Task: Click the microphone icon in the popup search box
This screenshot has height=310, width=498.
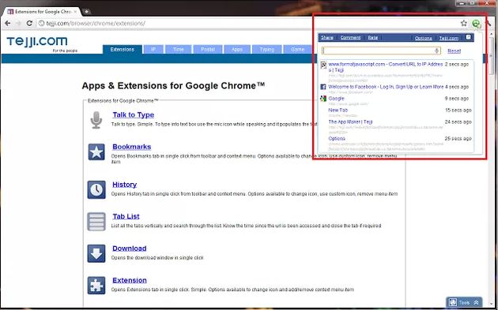Action: (x=436, y=50)
